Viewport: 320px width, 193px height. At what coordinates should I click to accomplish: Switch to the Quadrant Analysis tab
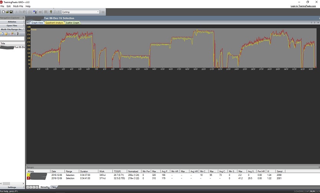click(54, 23)
